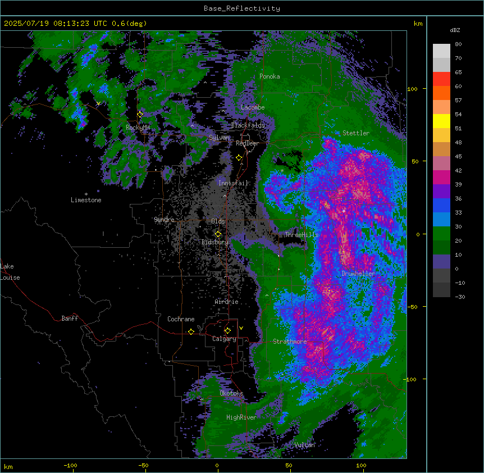Image resolution: width=484 pixels, height=473 pixels.
Task: Click the Didsbury map label
Action: click(x=215, y=242)
